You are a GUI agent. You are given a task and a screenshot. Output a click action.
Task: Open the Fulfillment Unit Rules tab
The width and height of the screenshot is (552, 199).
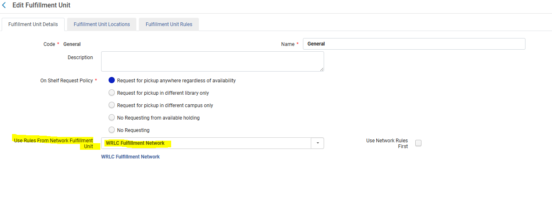click(x=169, y=24)
